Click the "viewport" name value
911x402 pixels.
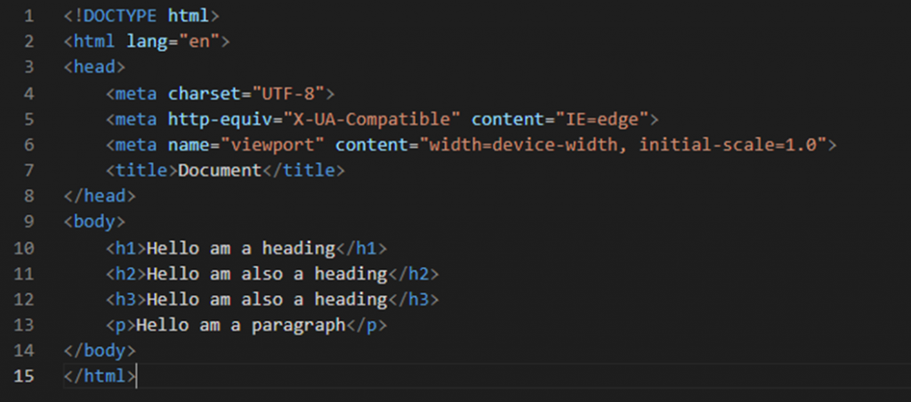(272, 145)
